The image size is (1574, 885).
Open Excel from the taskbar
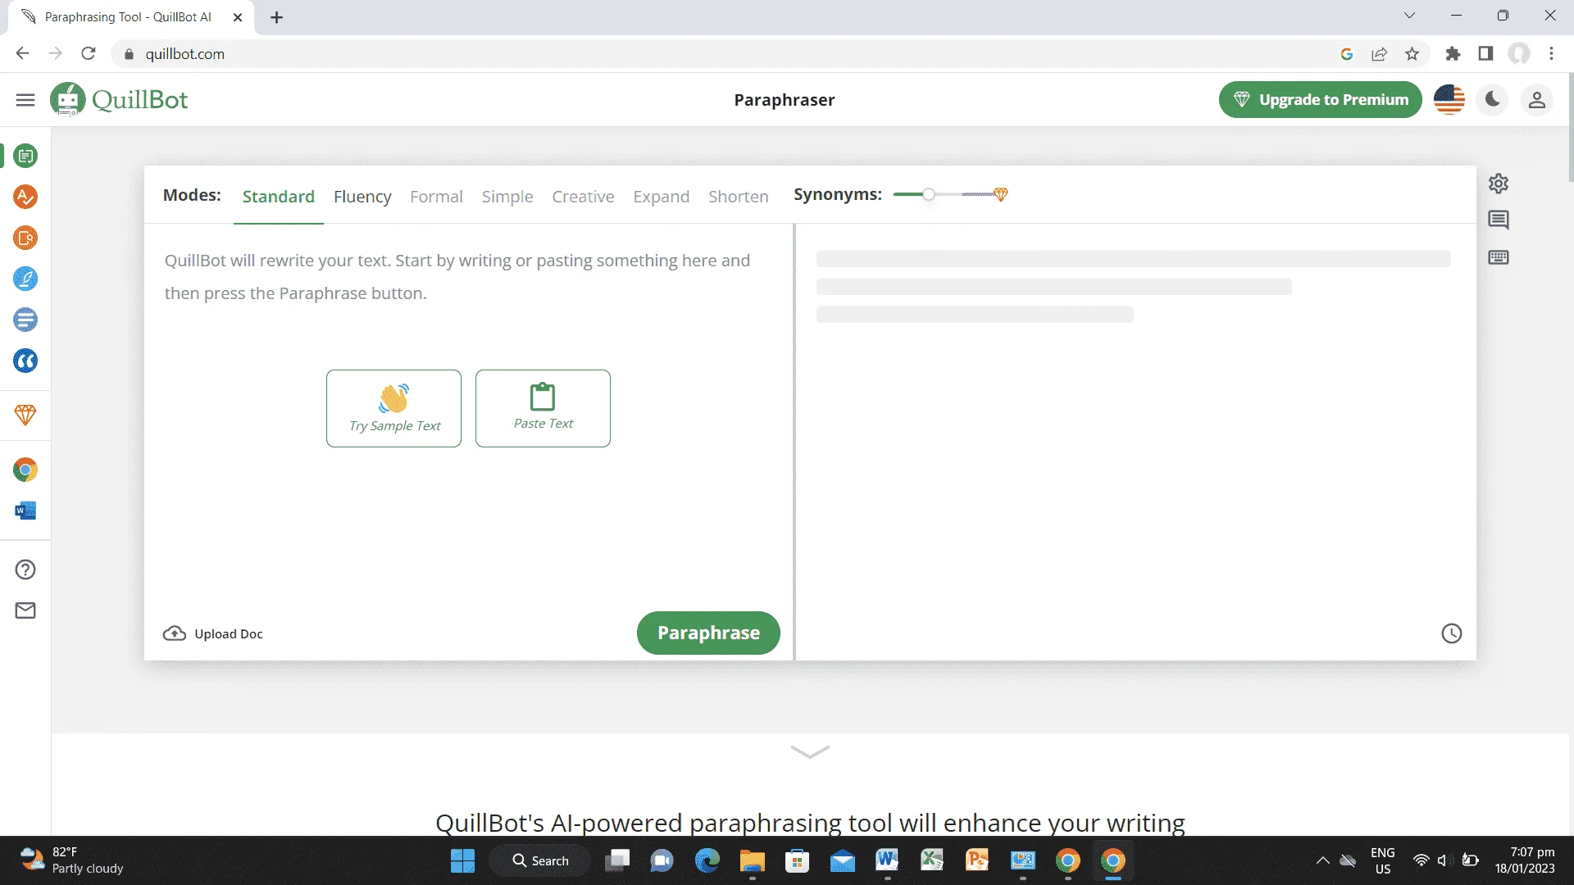point(932,860)
